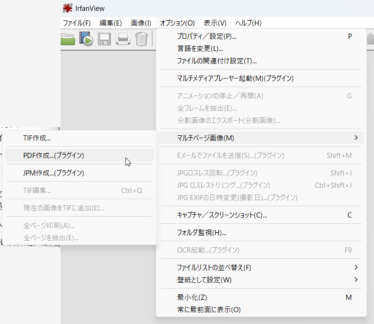Select フォルダ監視(H)... menu item
Screen dimensions: 374x324
click(x=261, y=232)
